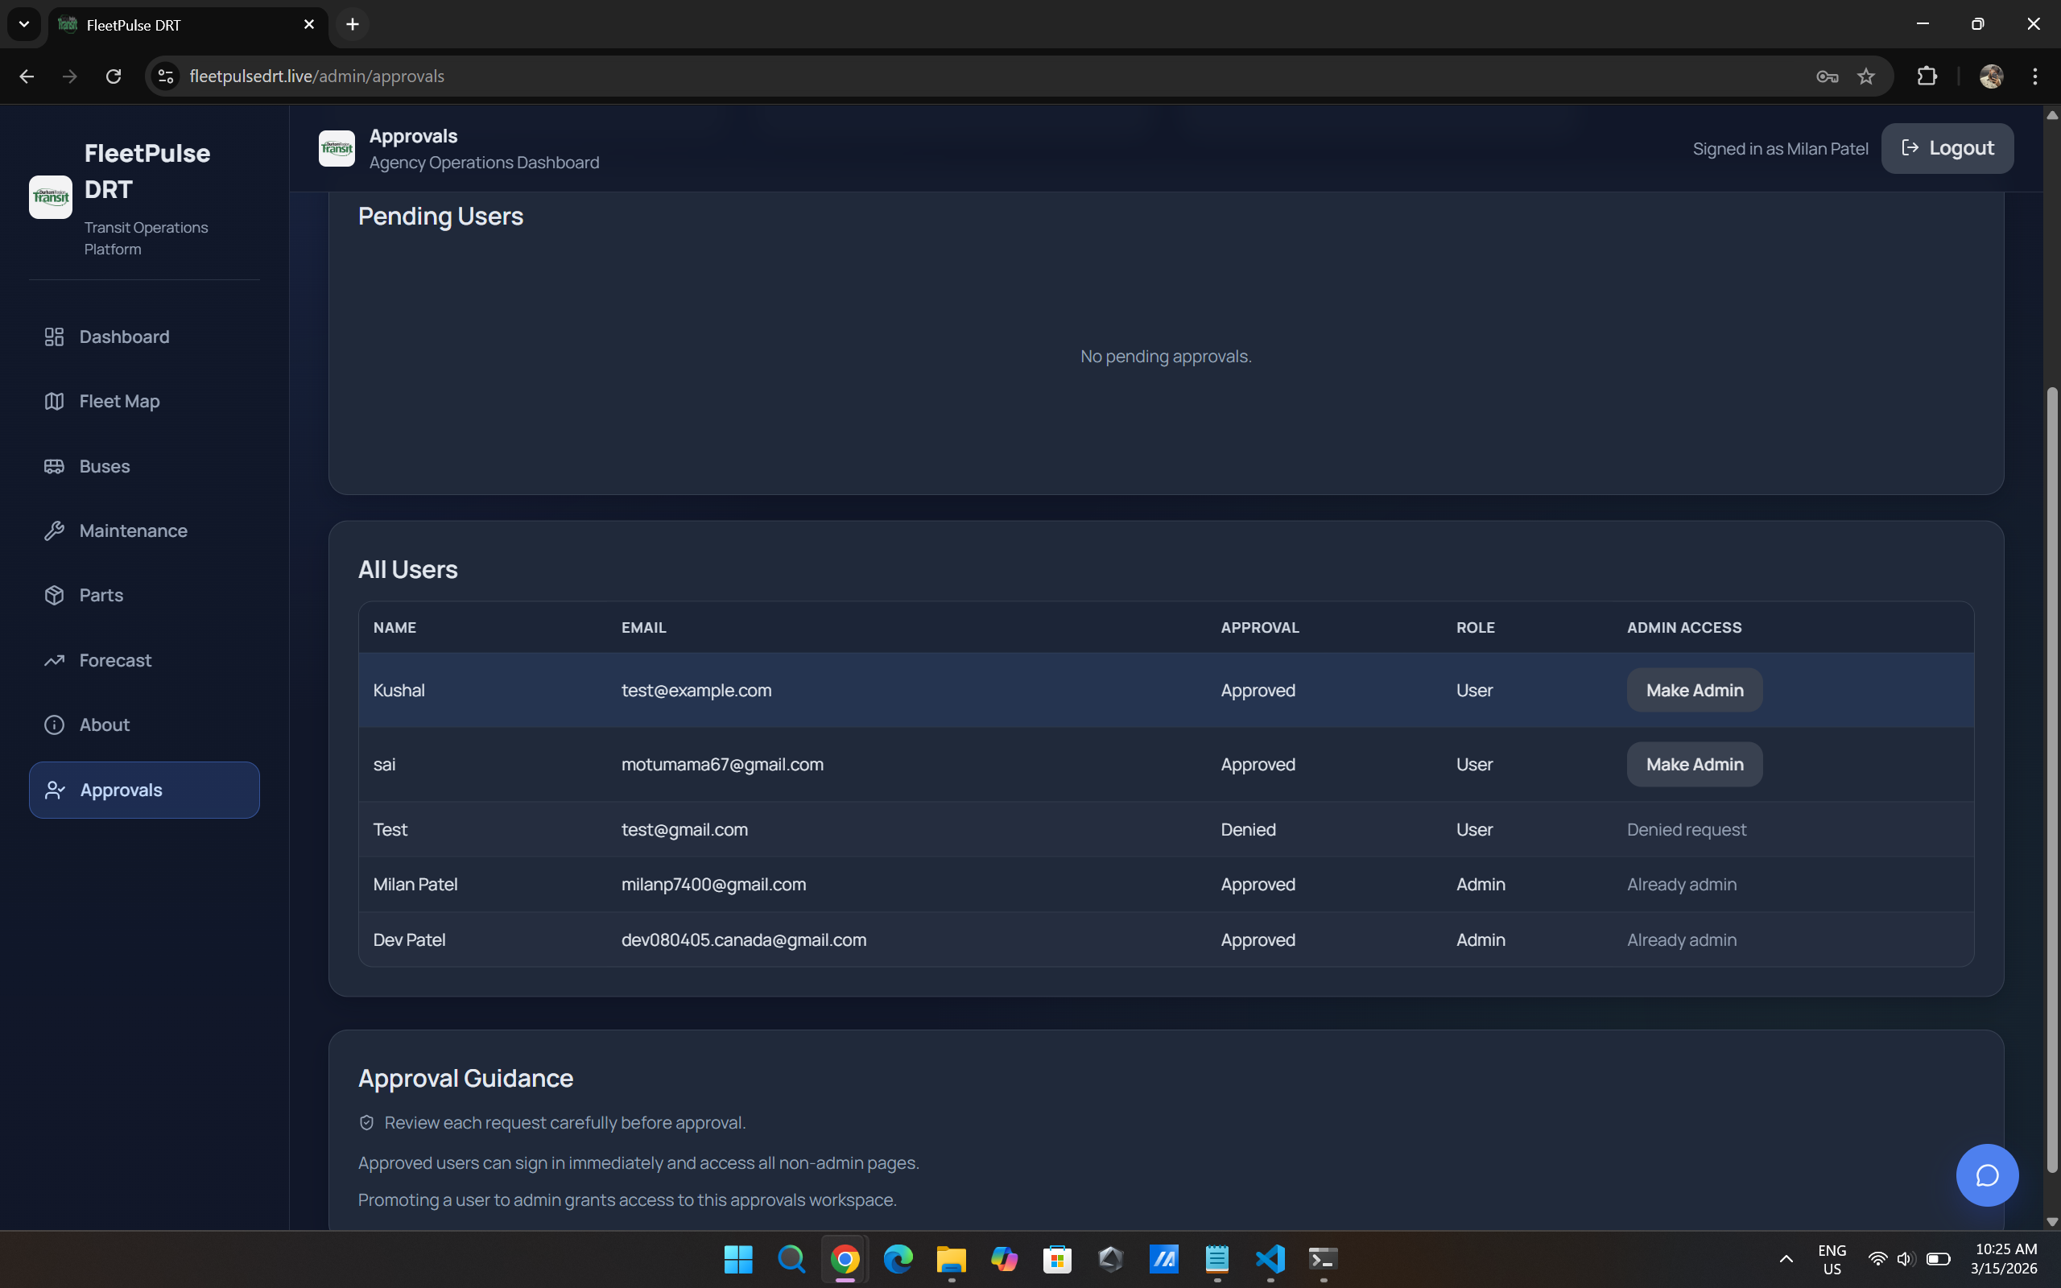Click the Fleet Map icon in sidebar
This screenshot has width=2061, height=1288.
click(x=55, y=401)
